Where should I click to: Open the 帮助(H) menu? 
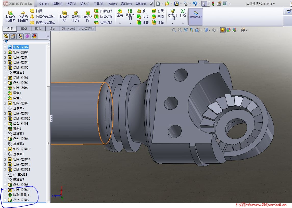click(141, 4)
